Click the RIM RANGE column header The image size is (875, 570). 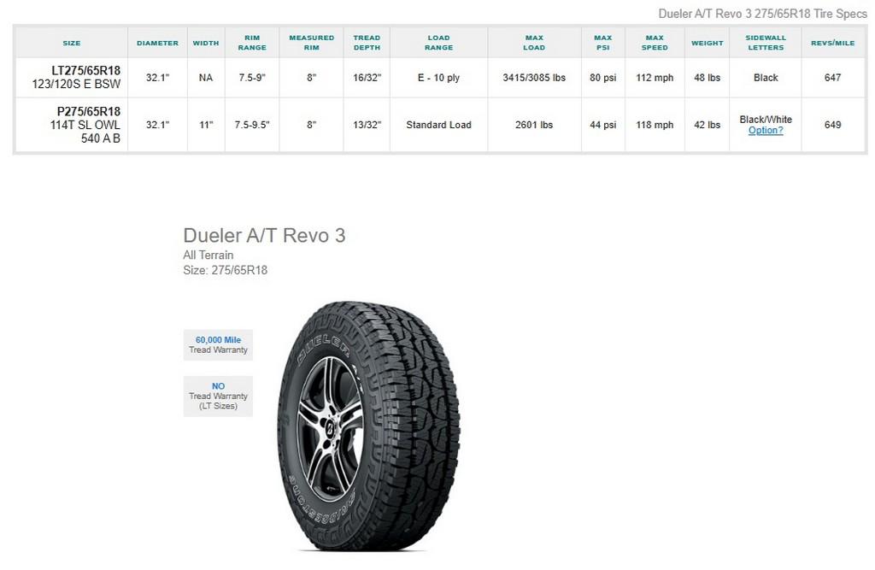(x=251, y=42)
